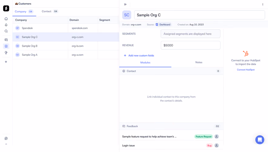Image resolution: width=268 pixels, height=152 pixels.
Task: Select the Spendesk company row
Action: 66,28
